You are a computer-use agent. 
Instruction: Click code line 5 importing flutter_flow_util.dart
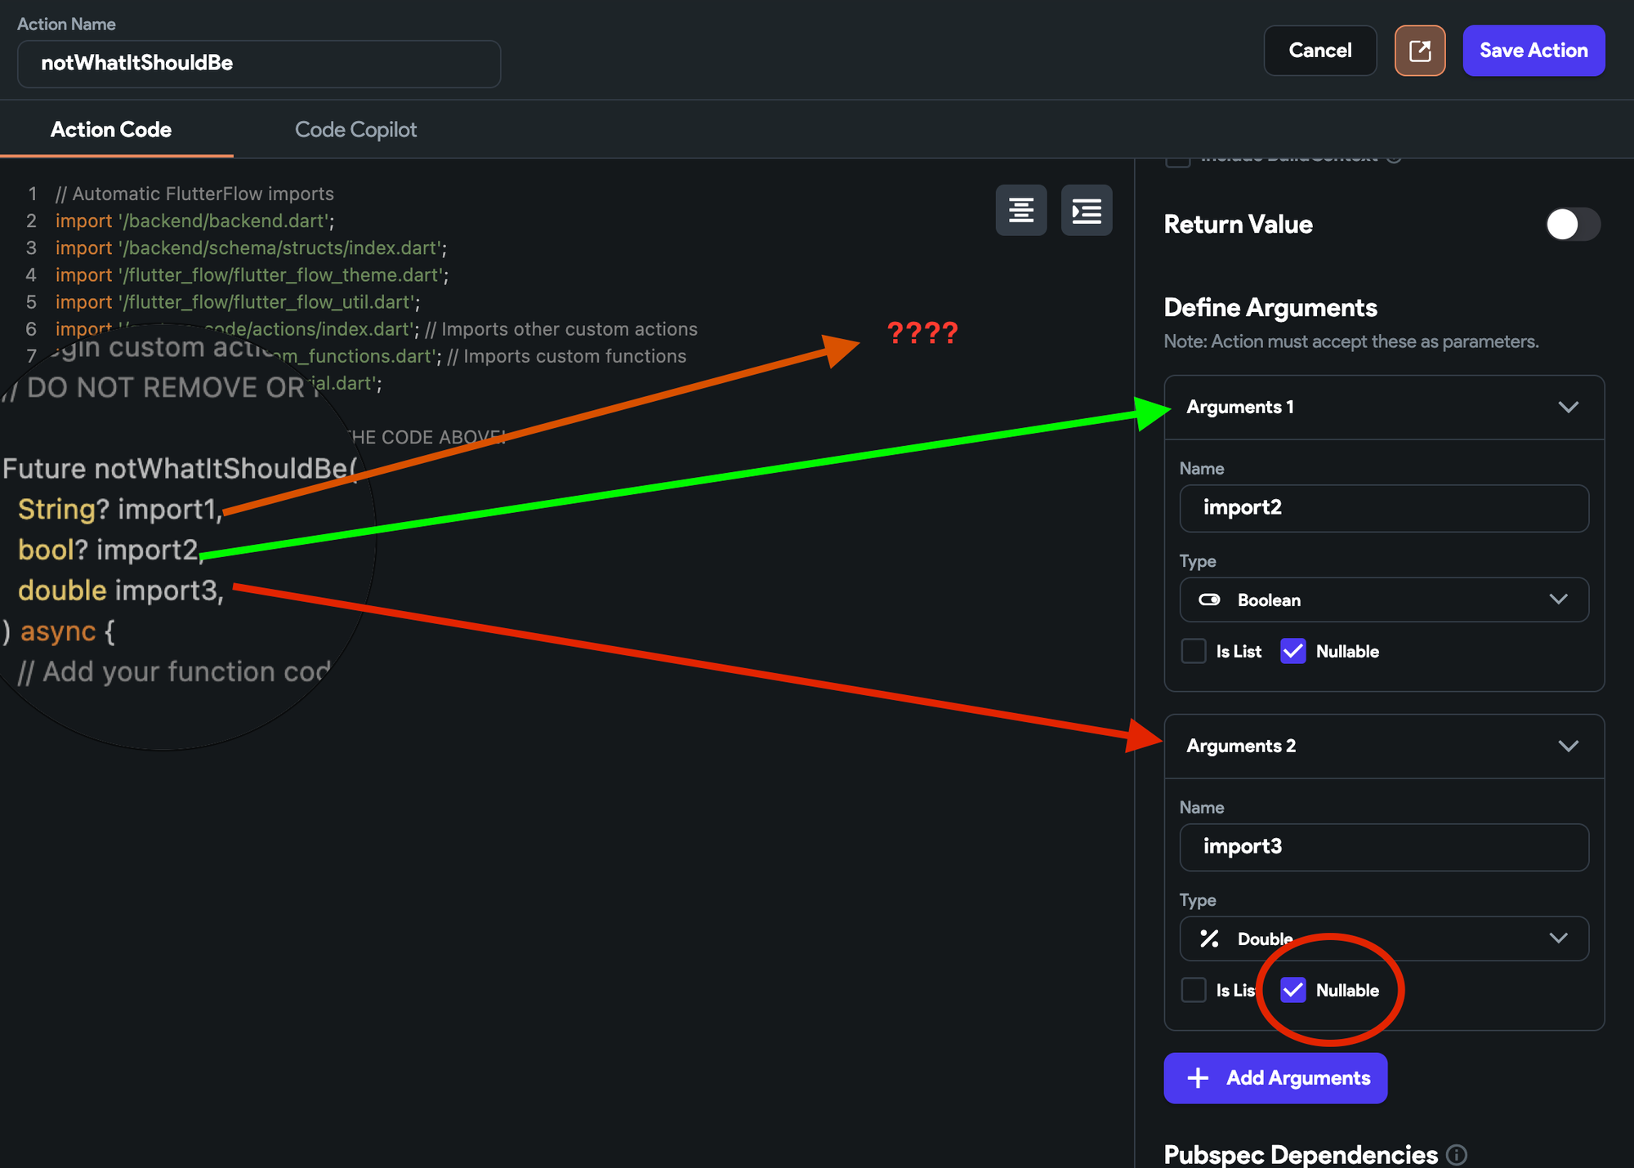tap(238, 302)
